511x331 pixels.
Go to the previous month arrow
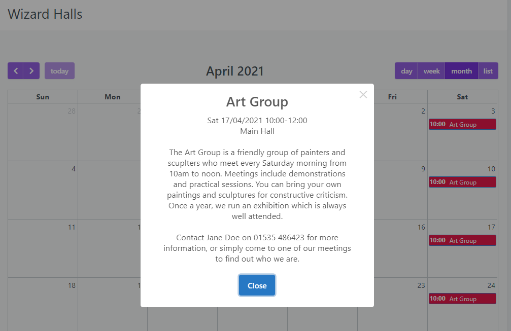coord(16,71)
